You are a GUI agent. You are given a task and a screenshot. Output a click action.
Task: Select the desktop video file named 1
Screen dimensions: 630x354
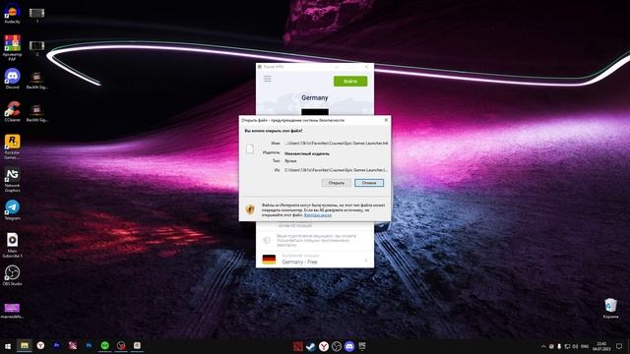[x=36, y=16]
